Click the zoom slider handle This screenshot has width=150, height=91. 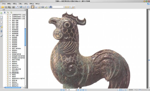coord(140,90)
